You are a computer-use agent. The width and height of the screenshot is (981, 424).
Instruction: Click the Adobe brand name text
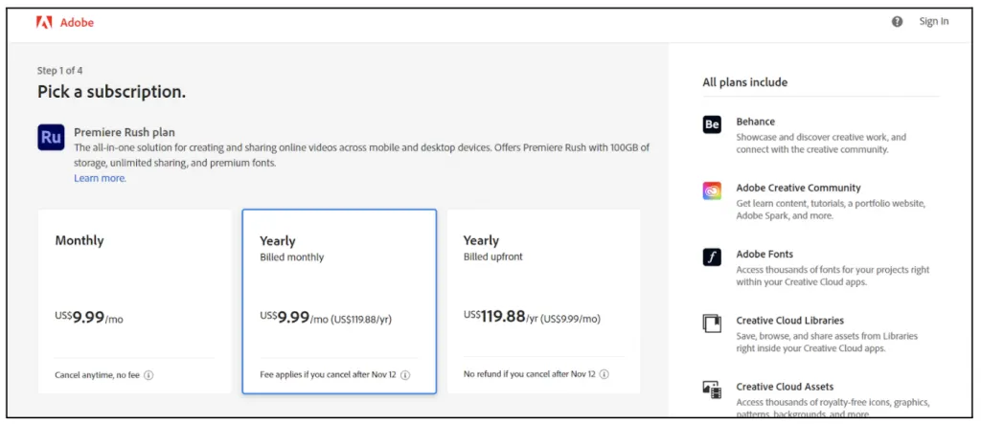[78, 22]
